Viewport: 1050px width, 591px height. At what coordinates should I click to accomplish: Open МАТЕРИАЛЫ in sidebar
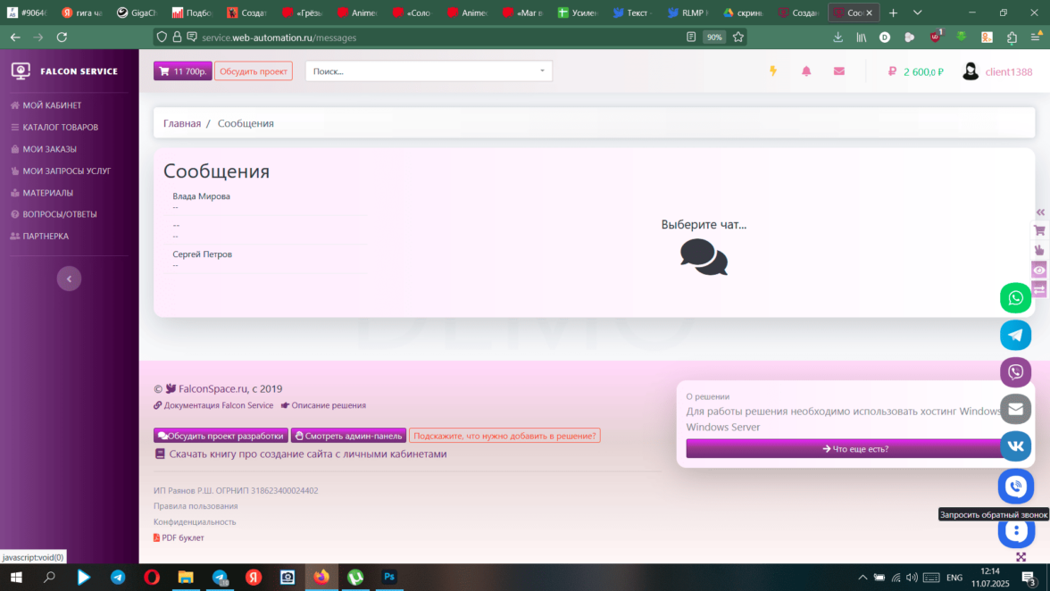42,193
